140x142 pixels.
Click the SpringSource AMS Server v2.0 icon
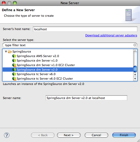pyautogui.click(x=14, y=56)
